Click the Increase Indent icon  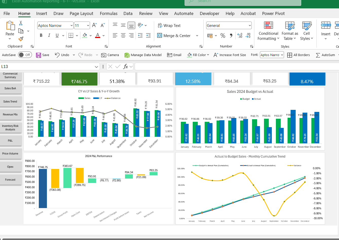pos(148,36)
